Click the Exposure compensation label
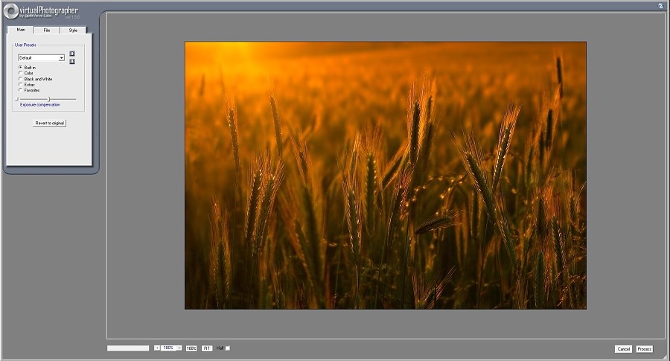Image resolution: width=670 pixels, height=361 pixels. tap(39, 105)
